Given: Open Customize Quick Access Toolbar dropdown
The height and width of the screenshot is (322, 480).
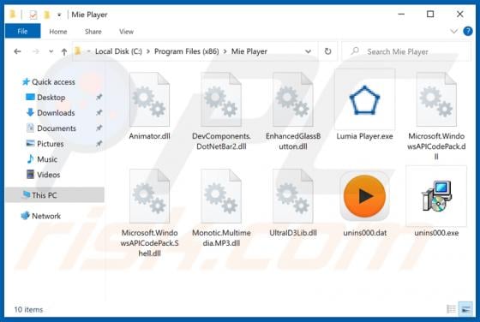Looking at the screenshot, I should coord(59,15).
